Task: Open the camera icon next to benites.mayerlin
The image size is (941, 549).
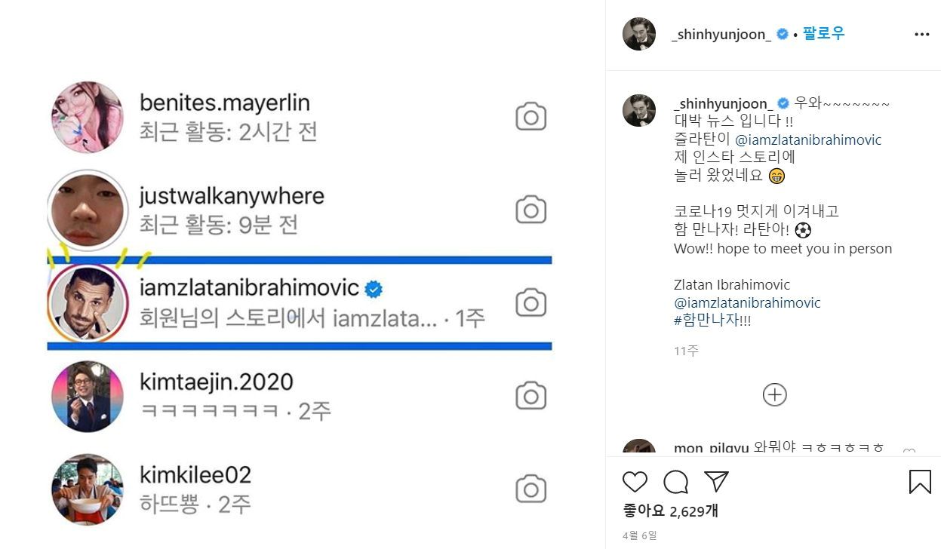Action: pyautogui.click(x=530, y=115)
